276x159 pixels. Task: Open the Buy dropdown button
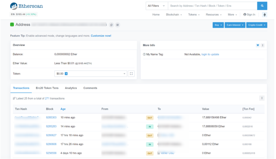pos(218,25)
